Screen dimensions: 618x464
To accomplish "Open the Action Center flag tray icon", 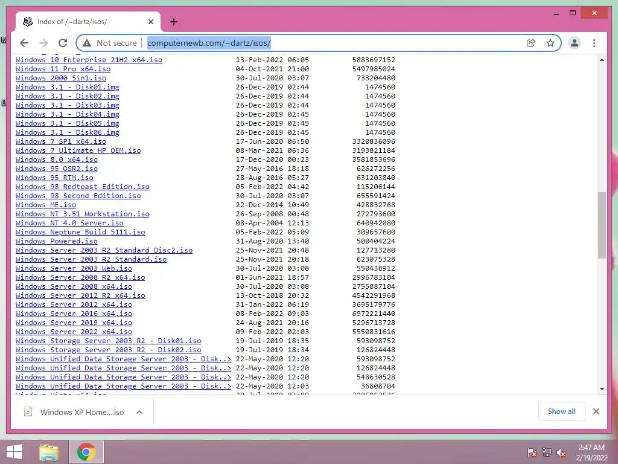I will point(532,453).
